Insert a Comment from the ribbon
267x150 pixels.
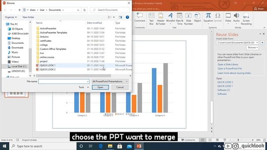(x=140, y=17)
